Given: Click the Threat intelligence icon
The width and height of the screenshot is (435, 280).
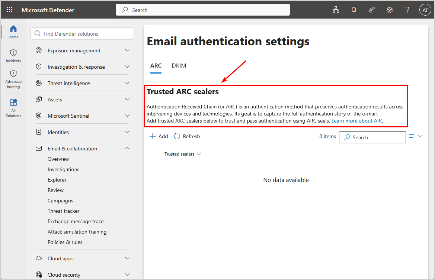Looking at the screenshot, I should (x=39, y=83).
